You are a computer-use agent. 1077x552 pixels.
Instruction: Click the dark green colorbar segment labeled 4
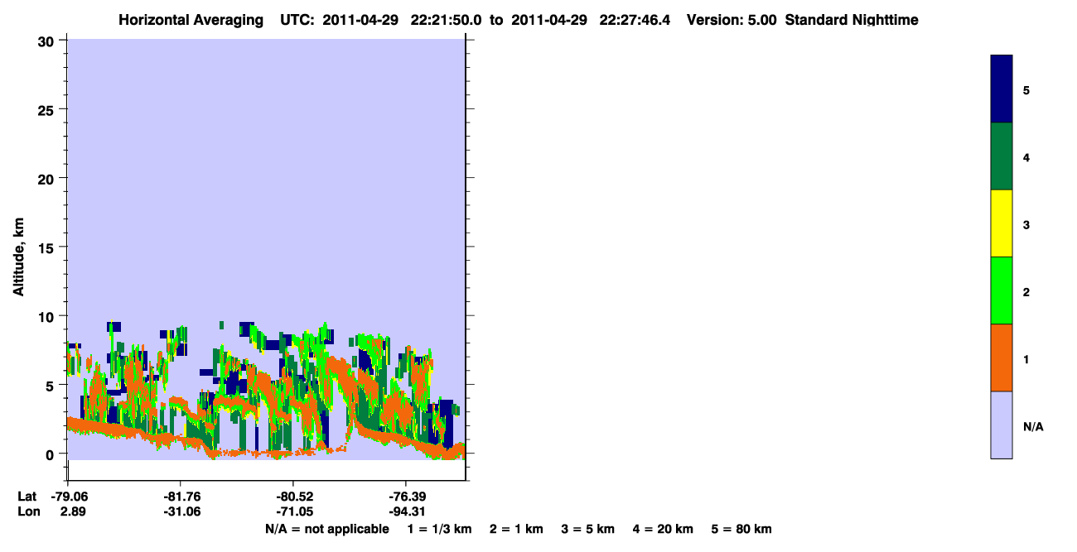(x=1002, y=156)
